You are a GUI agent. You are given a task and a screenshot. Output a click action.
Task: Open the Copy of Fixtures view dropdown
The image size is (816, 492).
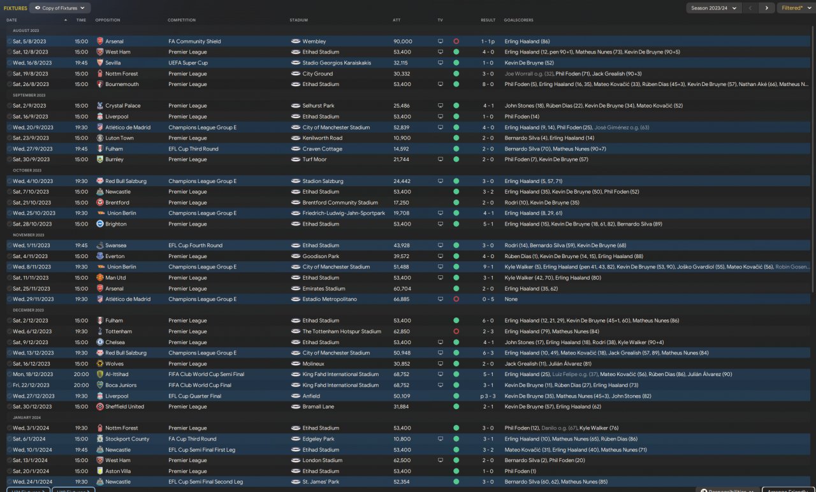pyautogui.click(x=61, y=8)
